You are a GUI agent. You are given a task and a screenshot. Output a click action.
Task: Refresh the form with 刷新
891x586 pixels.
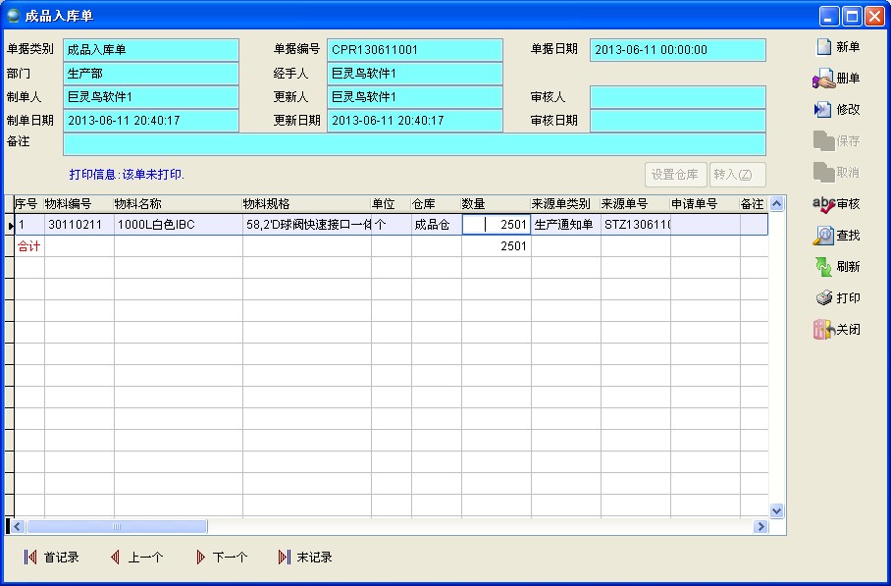(824, 267)
